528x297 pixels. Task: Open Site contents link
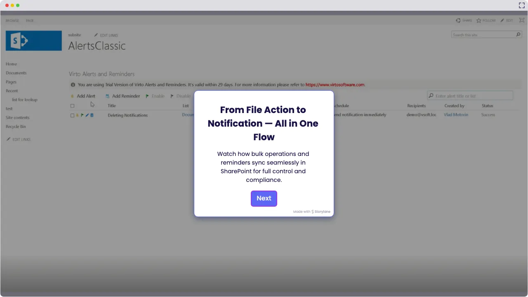(18, 118)
